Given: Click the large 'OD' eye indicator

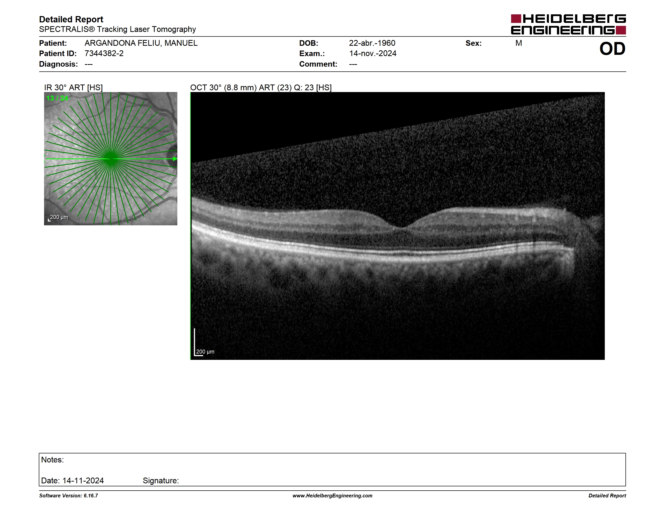Looking at the screenshot, I should tap(612, 49).
